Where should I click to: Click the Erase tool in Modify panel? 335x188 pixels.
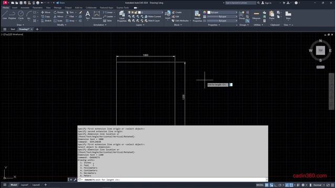click(x=81, y=13)
